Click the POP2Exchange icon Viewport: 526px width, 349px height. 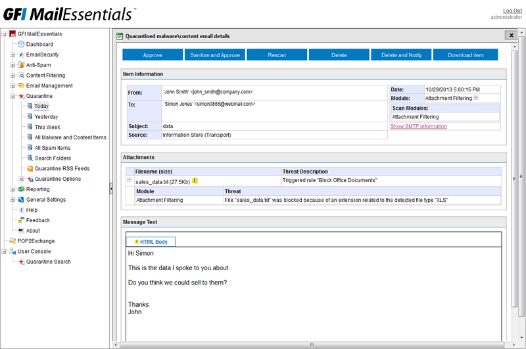(12, 241)
